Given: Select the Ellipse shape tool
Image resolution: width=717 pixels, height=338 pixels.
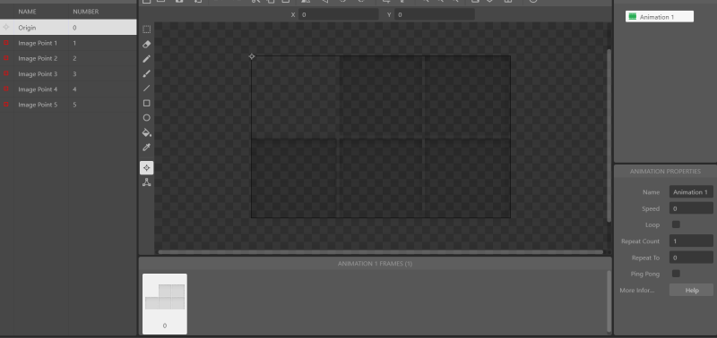Looking at the screenshot, I should tap(146, 118).
